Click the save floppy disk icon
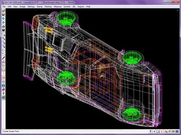 [x=3, y=14]
